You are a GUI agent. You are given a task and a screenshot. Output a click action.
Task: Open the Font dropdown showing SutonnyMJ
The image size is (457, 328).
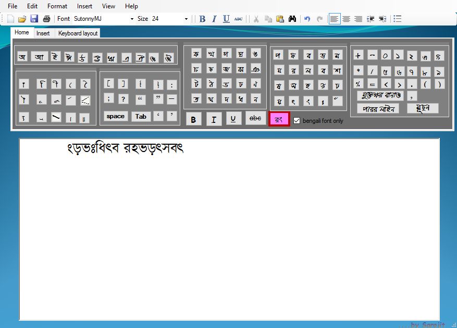point(133,18)
